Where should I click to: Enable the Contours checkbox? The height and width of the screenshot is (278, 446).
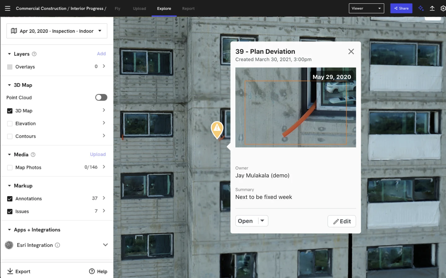click(x=10, y=136)
